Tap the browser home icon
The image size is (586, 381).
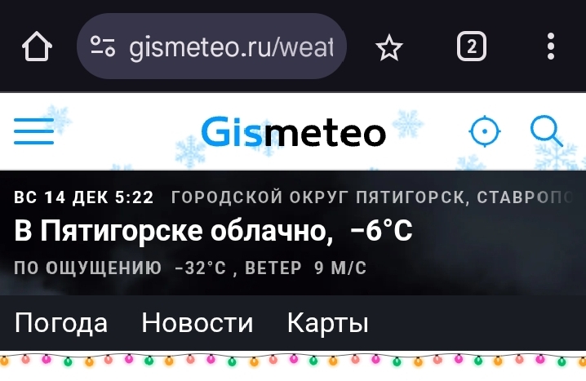point(37,47)
